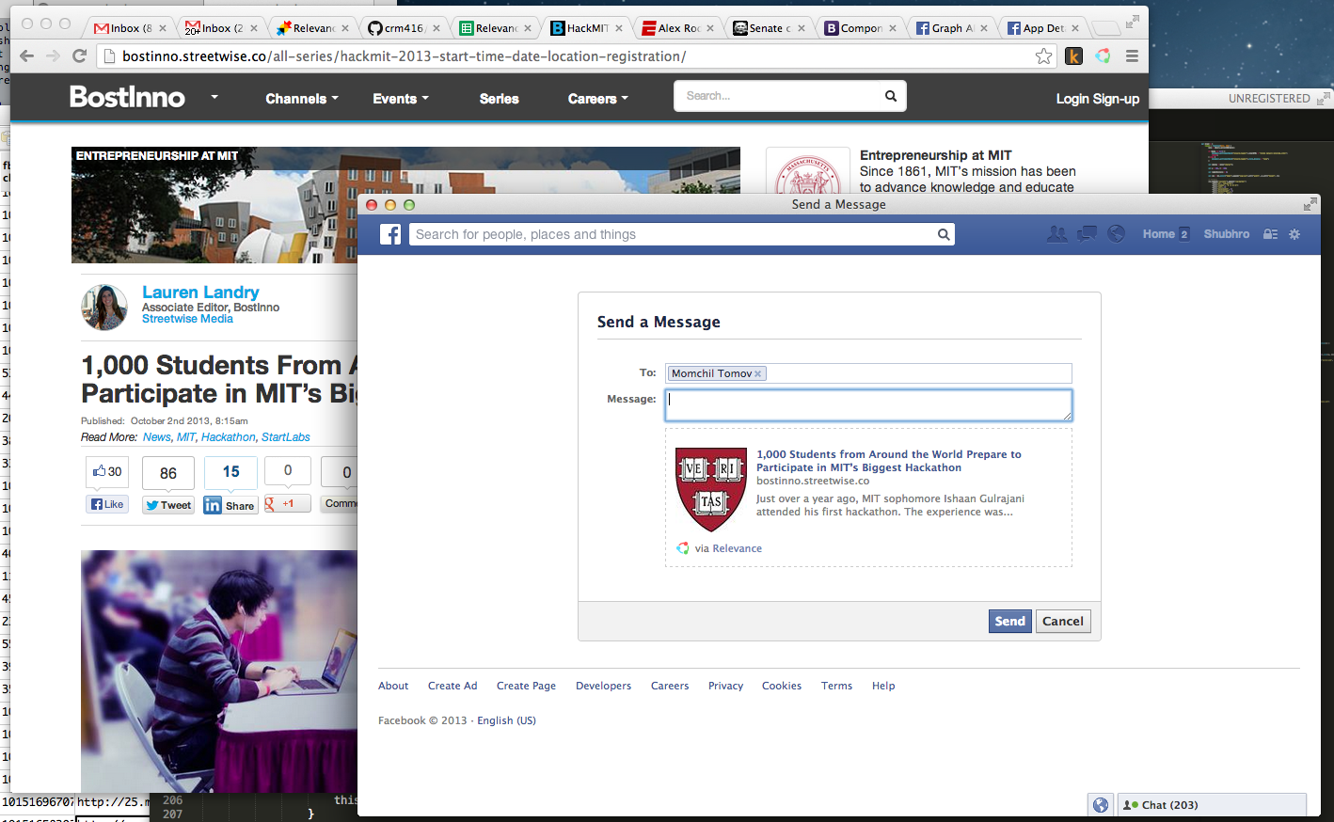
Task: Go back with Chrome back arrow
Action: pyautogui.click(x=27, y=56)
